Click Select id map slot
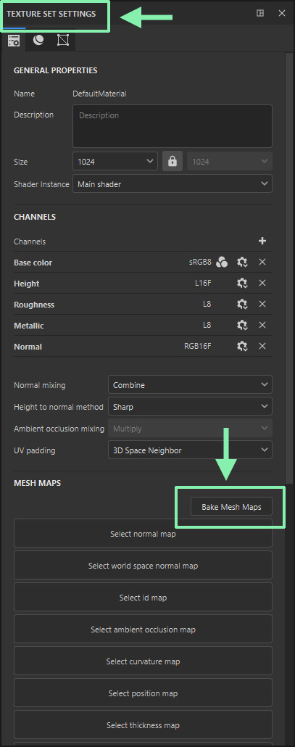Image resolution: width=295 pixels, height=747 pixels. 144,598
